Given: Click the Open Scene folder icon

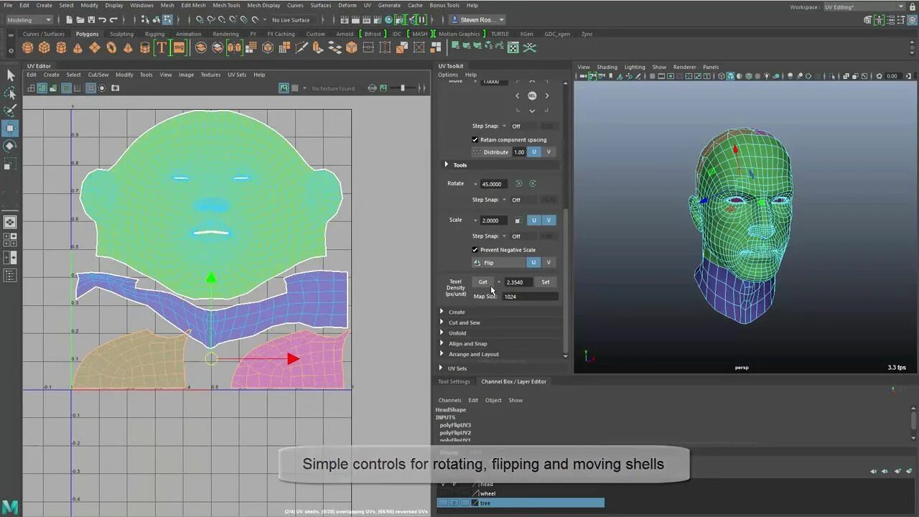Looking at the screenshot, I should pos(80,19).
